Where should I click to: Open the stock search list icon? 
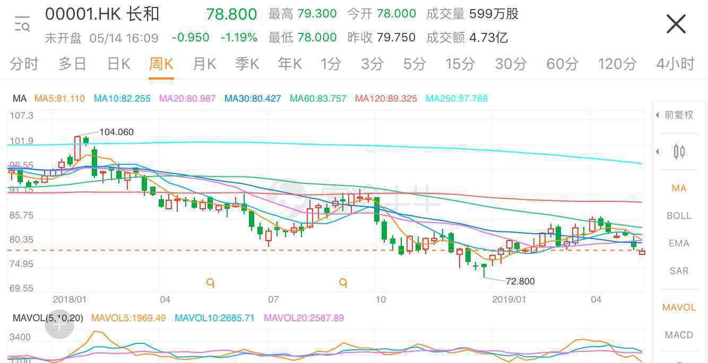point(22,24)
